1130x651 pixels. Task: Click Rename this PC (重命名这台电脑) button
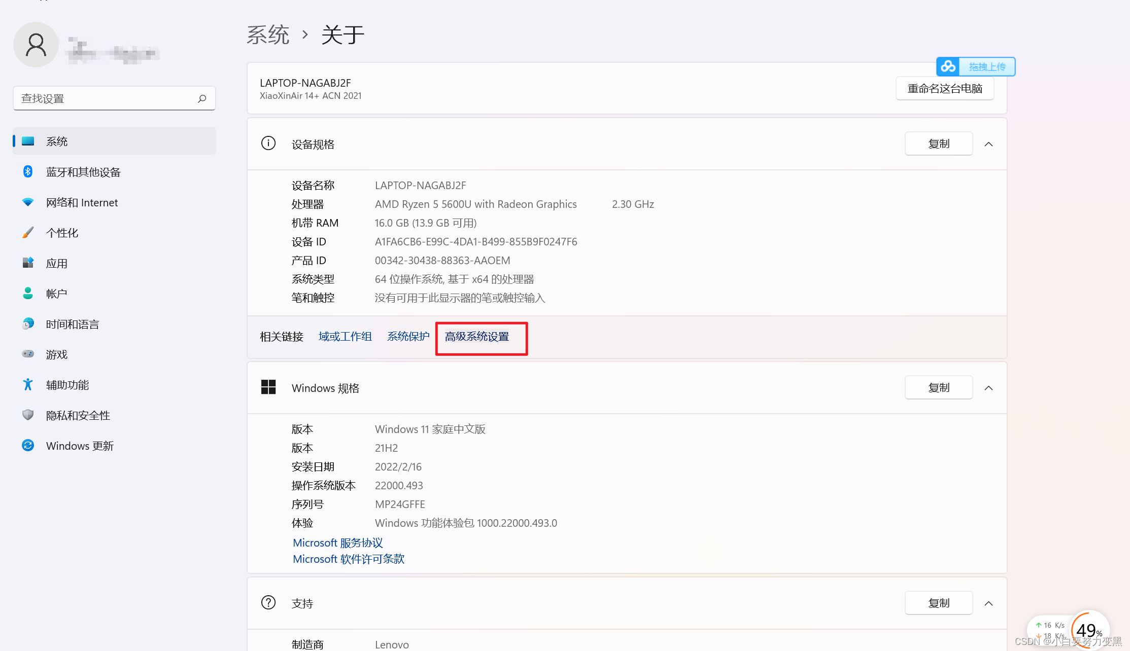[x=944, y=88]
